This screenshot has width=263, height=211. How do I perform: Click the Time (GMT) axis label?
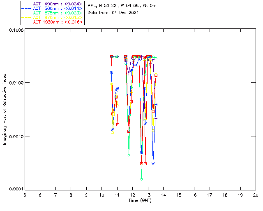click(140, 201)
